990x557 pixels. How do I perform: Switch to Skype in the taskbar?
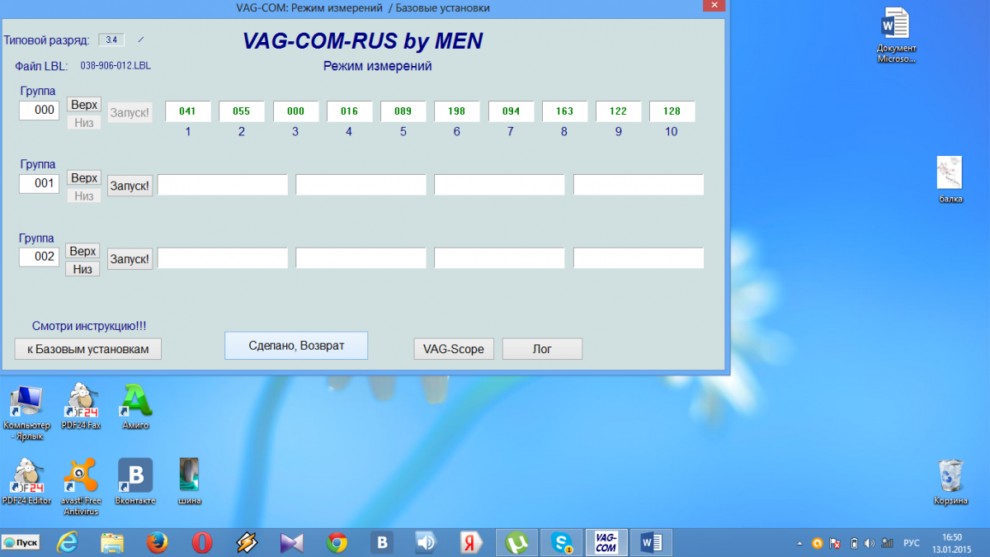[x=563, y=542]
